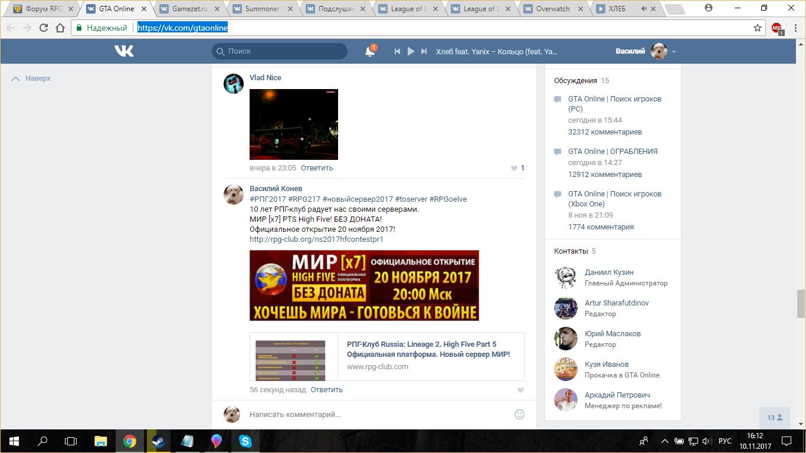Click the Chrome address bar URL
The image size is (806, 453).
183,28
